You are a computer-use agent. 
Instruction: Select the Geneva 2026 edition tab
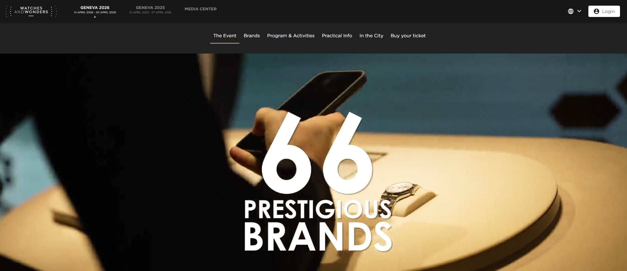point(95,10)
